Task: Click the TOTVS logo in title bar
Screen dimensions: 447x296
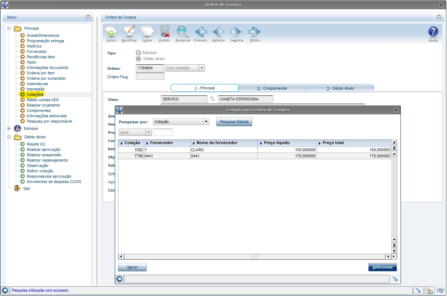Action: [5, 5]
